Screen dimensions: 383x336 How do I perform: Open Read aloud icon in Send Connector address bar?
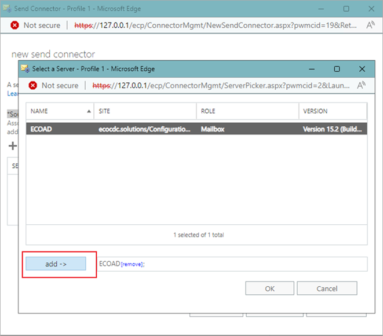[x=369, y=25]
